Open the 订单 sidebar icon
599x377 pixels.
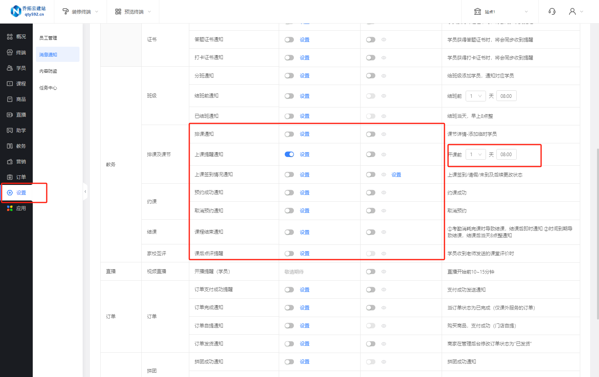10,177
